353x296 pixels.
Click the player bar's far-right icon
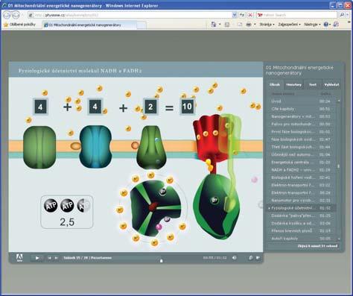[258, 258]
